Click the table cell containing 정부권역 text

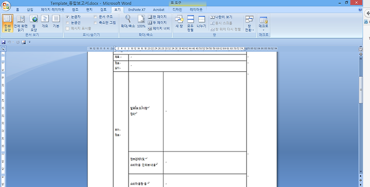(146, 163)
